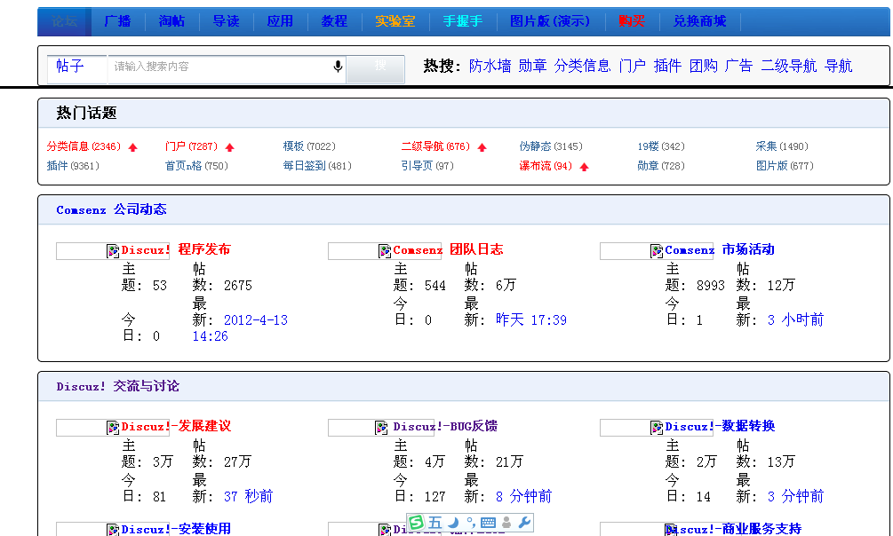
Task: Open the soft keyboard icon on input toolbar
Action: 488,523
